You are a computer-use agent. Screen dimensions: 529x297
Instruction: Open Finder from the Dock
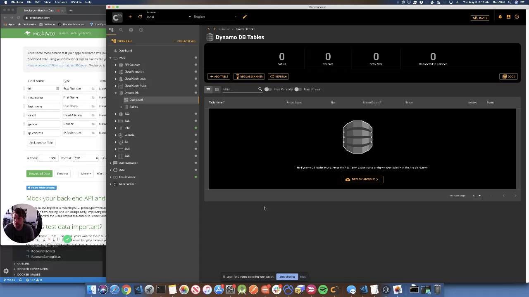click(92, 290)
